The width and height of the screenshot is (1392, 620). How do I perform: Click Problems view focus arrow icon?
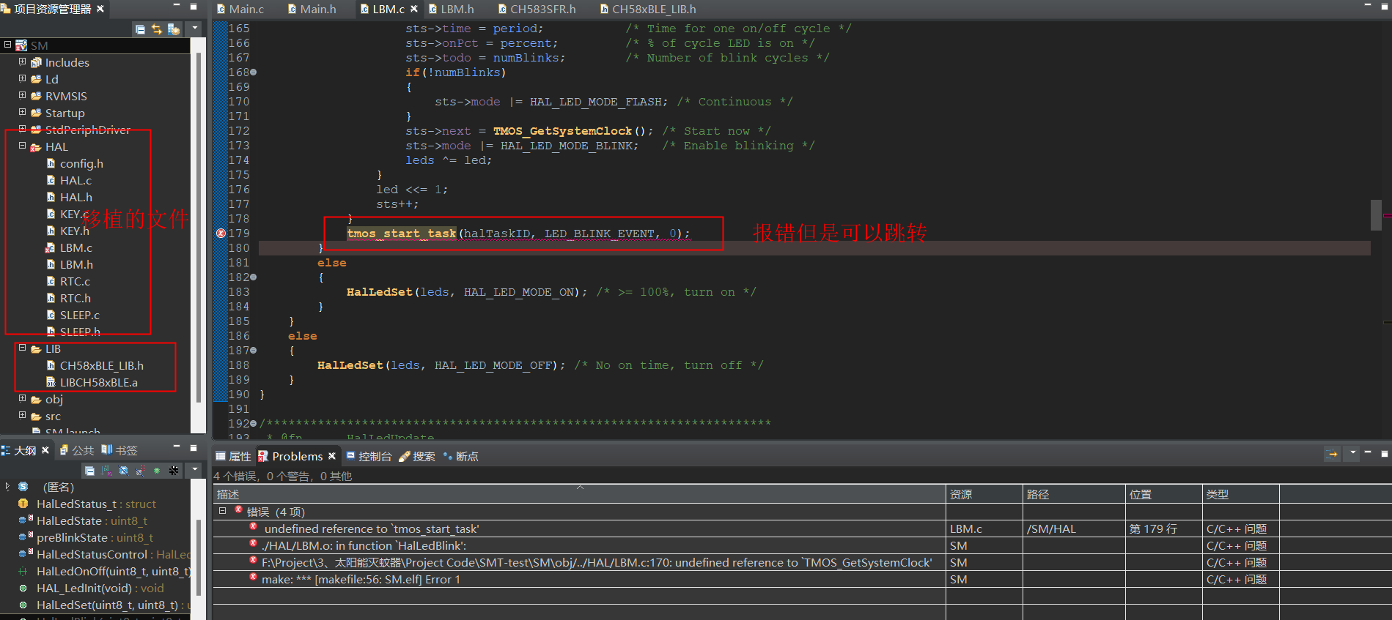point(1332,455)
